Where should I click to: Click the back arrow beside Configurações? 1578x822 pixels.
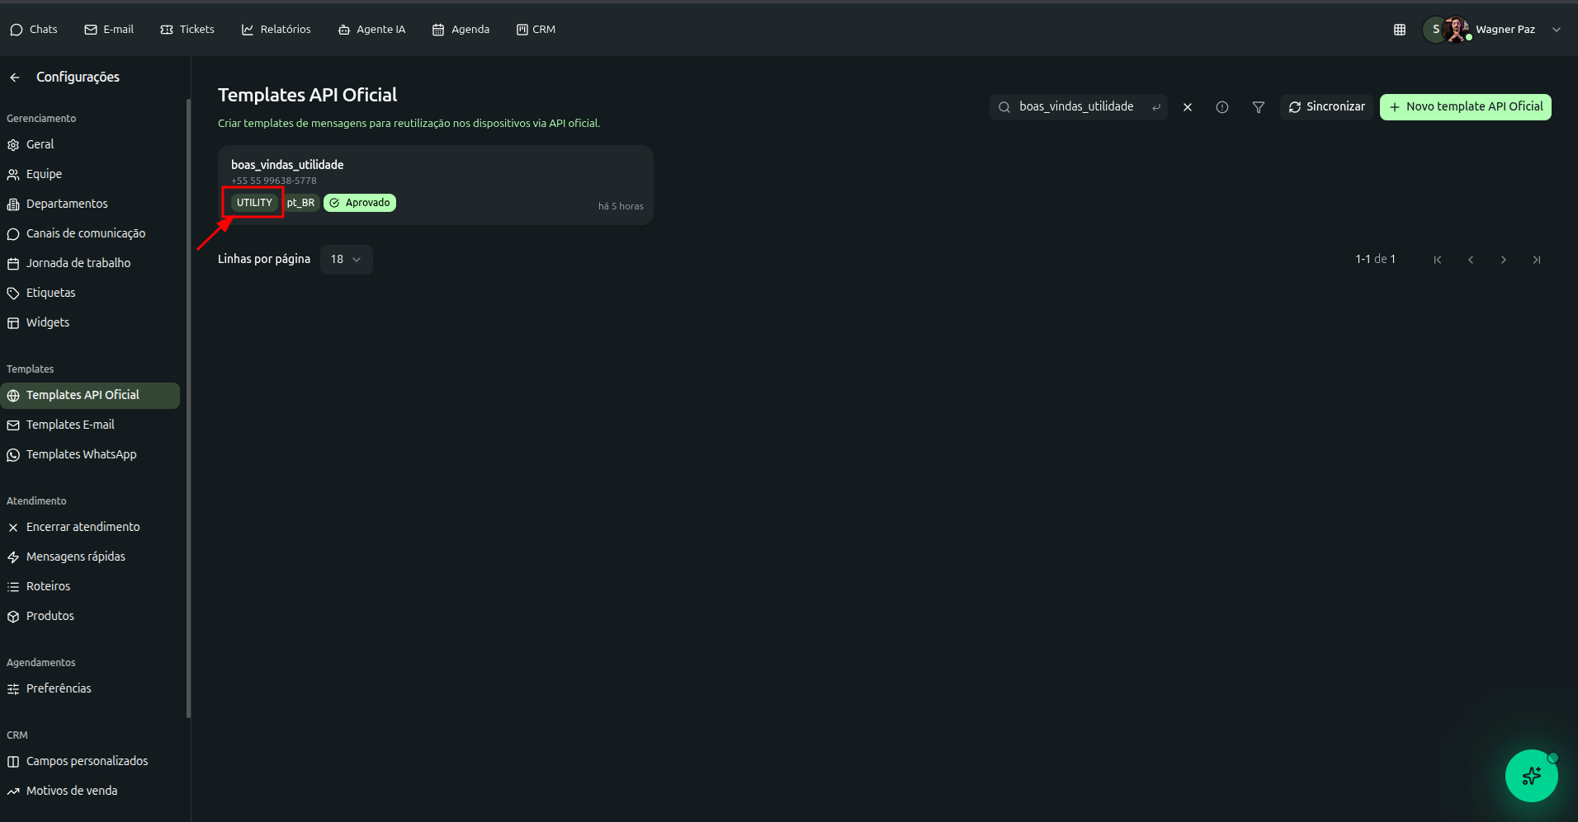pos(15,78)
